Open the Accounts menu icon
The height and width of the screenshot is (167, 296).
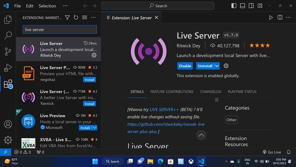tap(8, 124)
